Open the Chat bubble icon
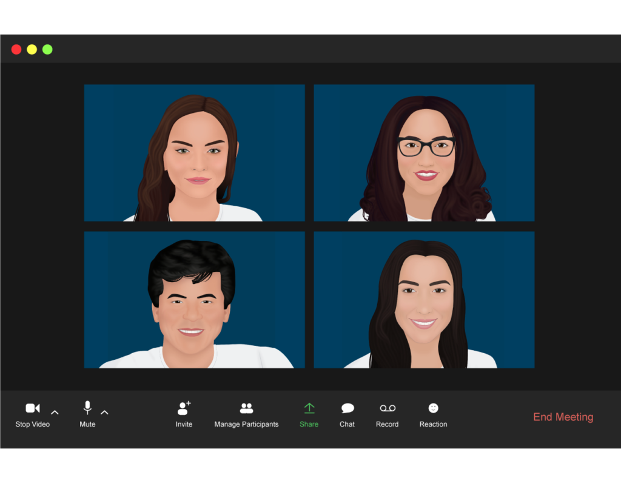 pyautogui.click(x=347, y=408)
